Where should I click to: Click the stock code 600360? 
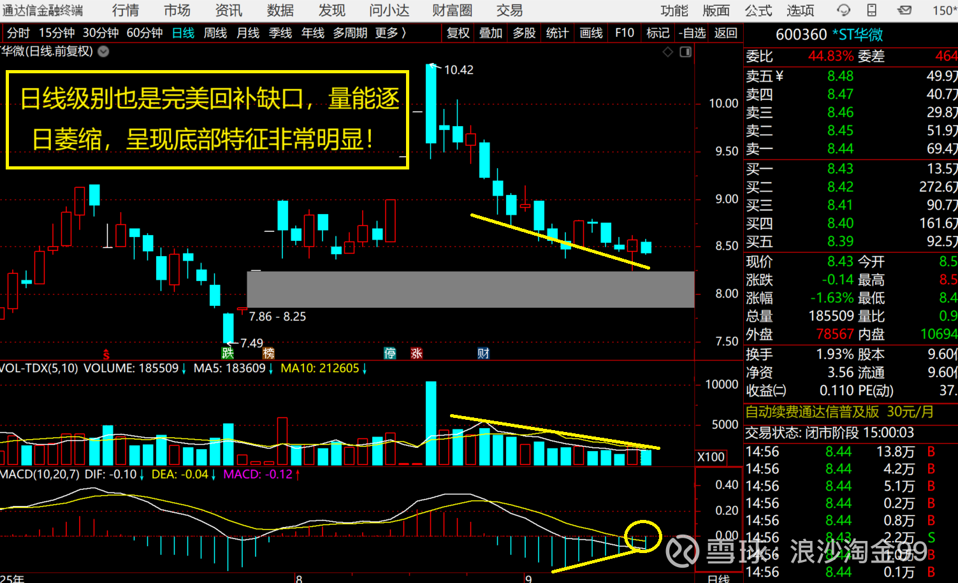click(x=801, y=34)
